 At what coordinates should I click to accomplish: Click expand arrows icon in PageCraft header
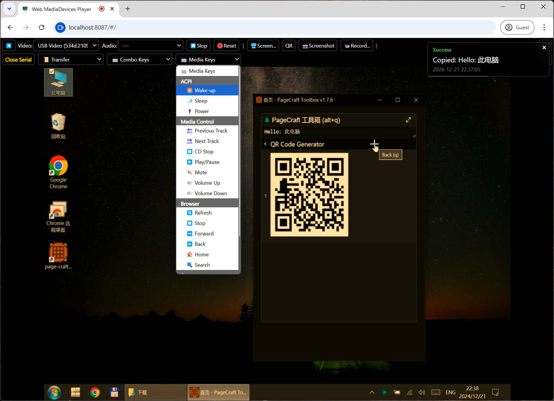click(x=408, y=120)
